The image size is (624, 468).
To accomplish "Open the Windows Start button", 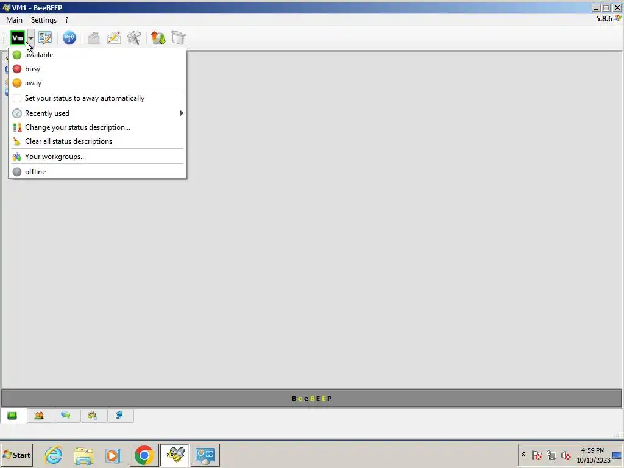I will click(16, 455).
